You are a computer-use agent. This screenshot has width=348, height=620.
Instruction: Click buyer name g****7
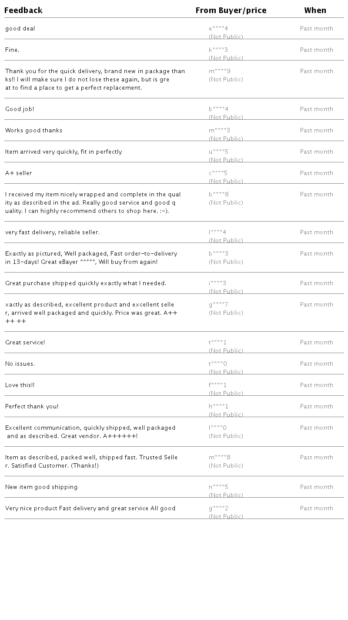coord(218,305)
